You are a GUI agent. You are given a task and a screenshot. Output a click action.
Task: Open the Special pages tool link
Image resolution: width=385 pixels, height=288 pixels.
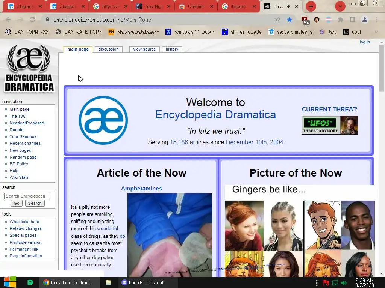pyautogui.click(x=23, y=235)
